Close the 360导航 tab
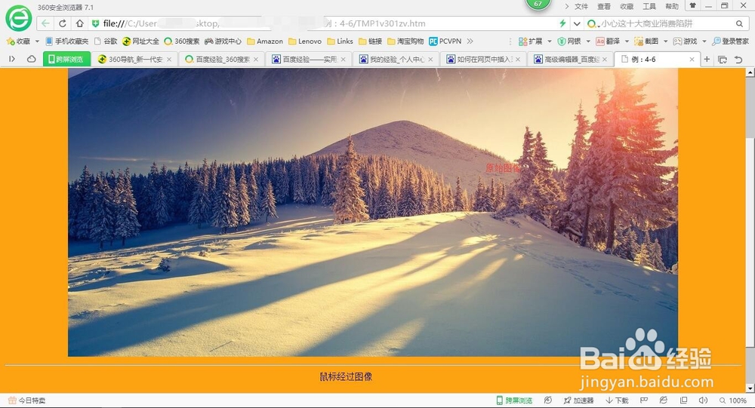Screen dimensions: 755x408 click(x=169, y=59)
